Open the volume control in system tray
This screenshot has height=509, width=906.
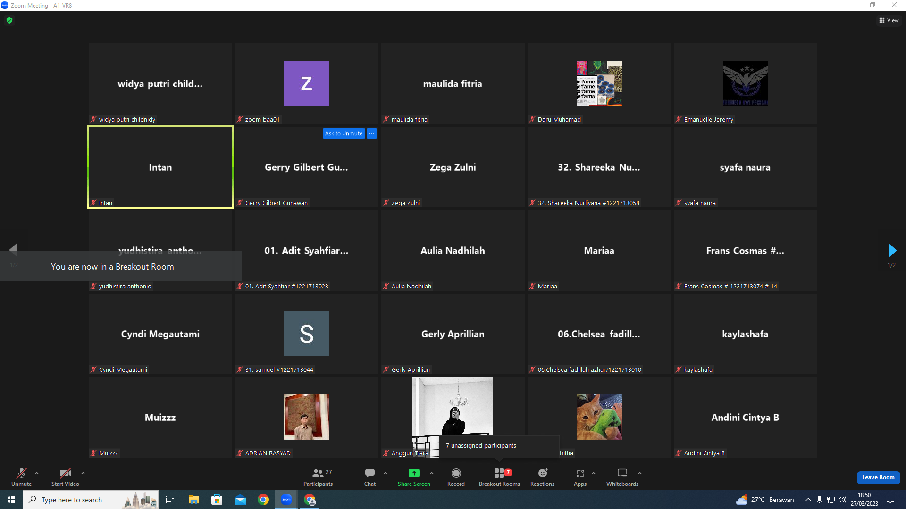(x=842, y=500)
